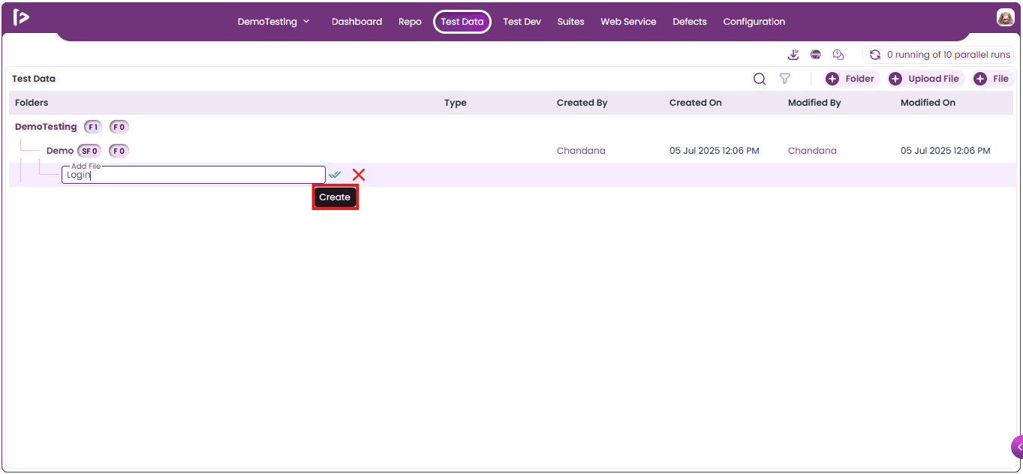This screenshot has height=474, width=1023.
Task: Confirm file creation with green checkmark
Action: (335, 175)
